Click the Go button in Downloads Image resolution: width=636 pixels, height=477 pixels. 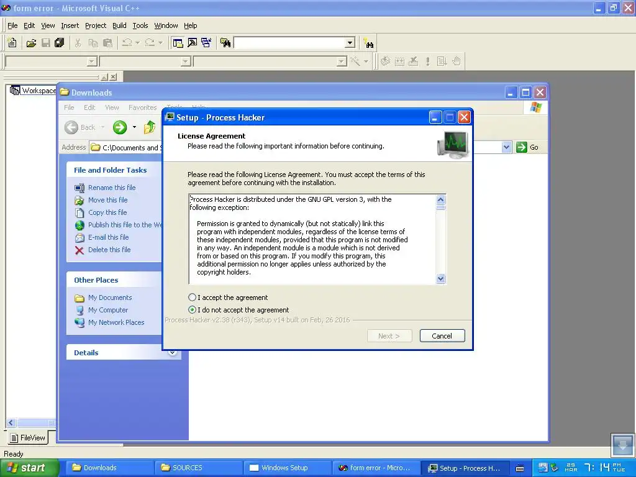528,147
